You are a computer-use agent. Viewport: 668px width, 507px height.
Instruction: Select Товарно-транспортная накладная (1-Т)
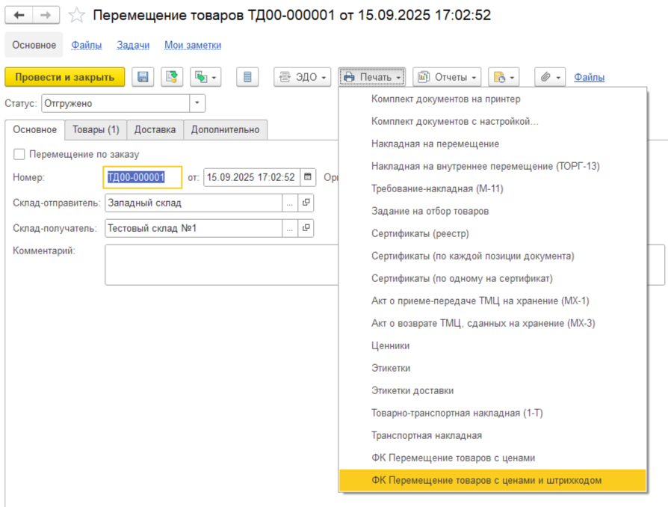[492, 414]
